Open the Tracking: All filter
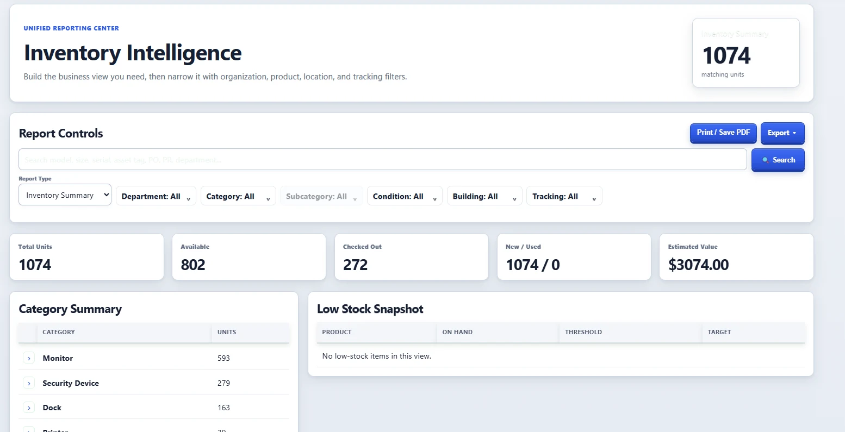This screenshot has height=432, width=845. pyautogui.click(x=564, y=197)
